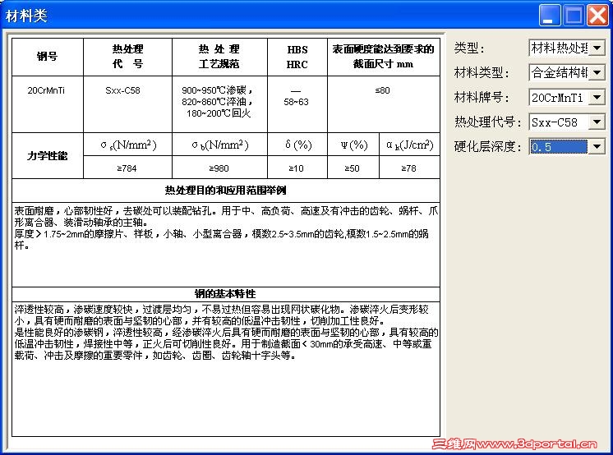The width and height of the screenshot is (613, 455).
Task: Click the αk(J/cm²) header cell
Action: pos(410,145)
